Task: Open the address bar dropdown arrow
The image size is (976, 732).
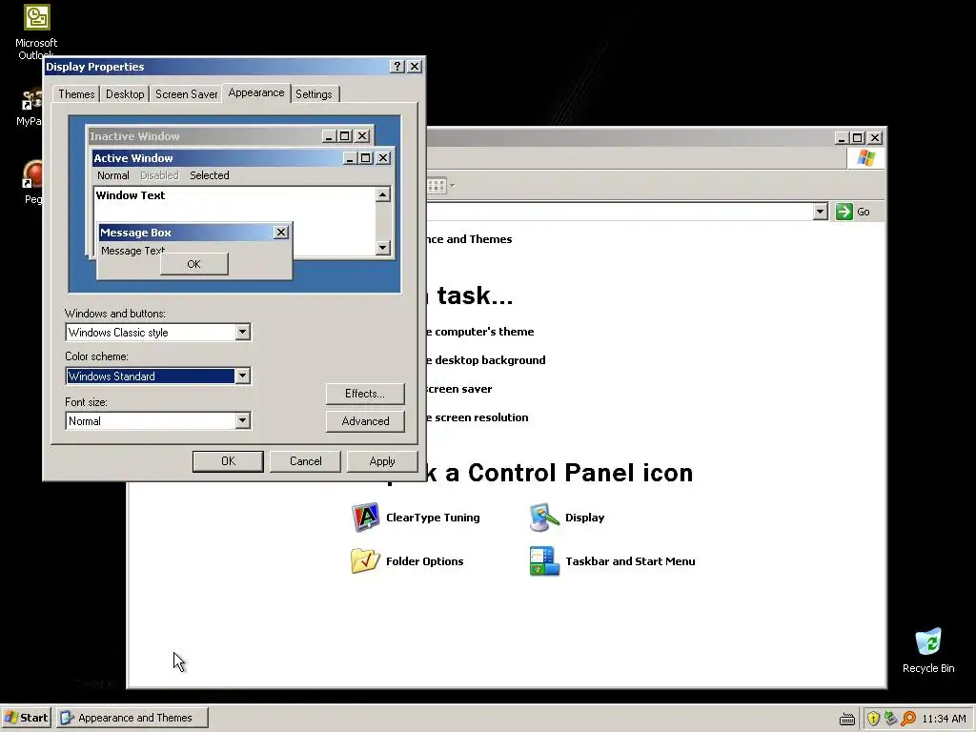Action: point(820,212)
